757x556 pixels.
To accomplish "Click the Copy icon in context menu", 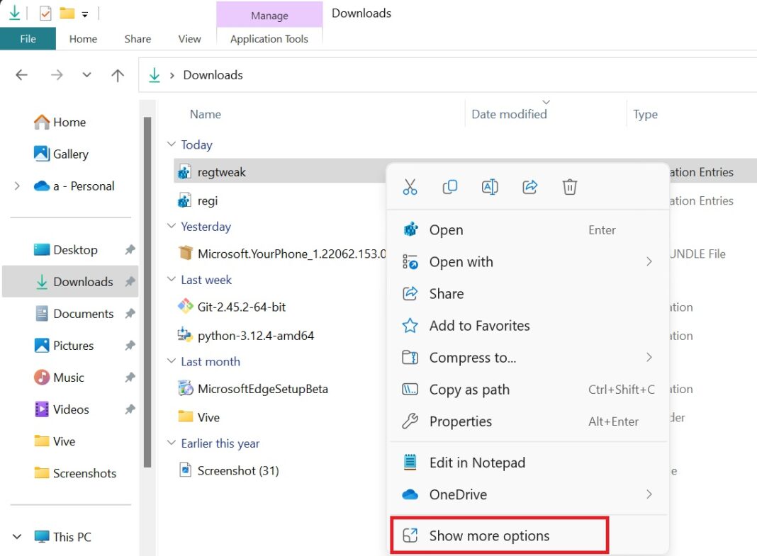I will [450, 186].
